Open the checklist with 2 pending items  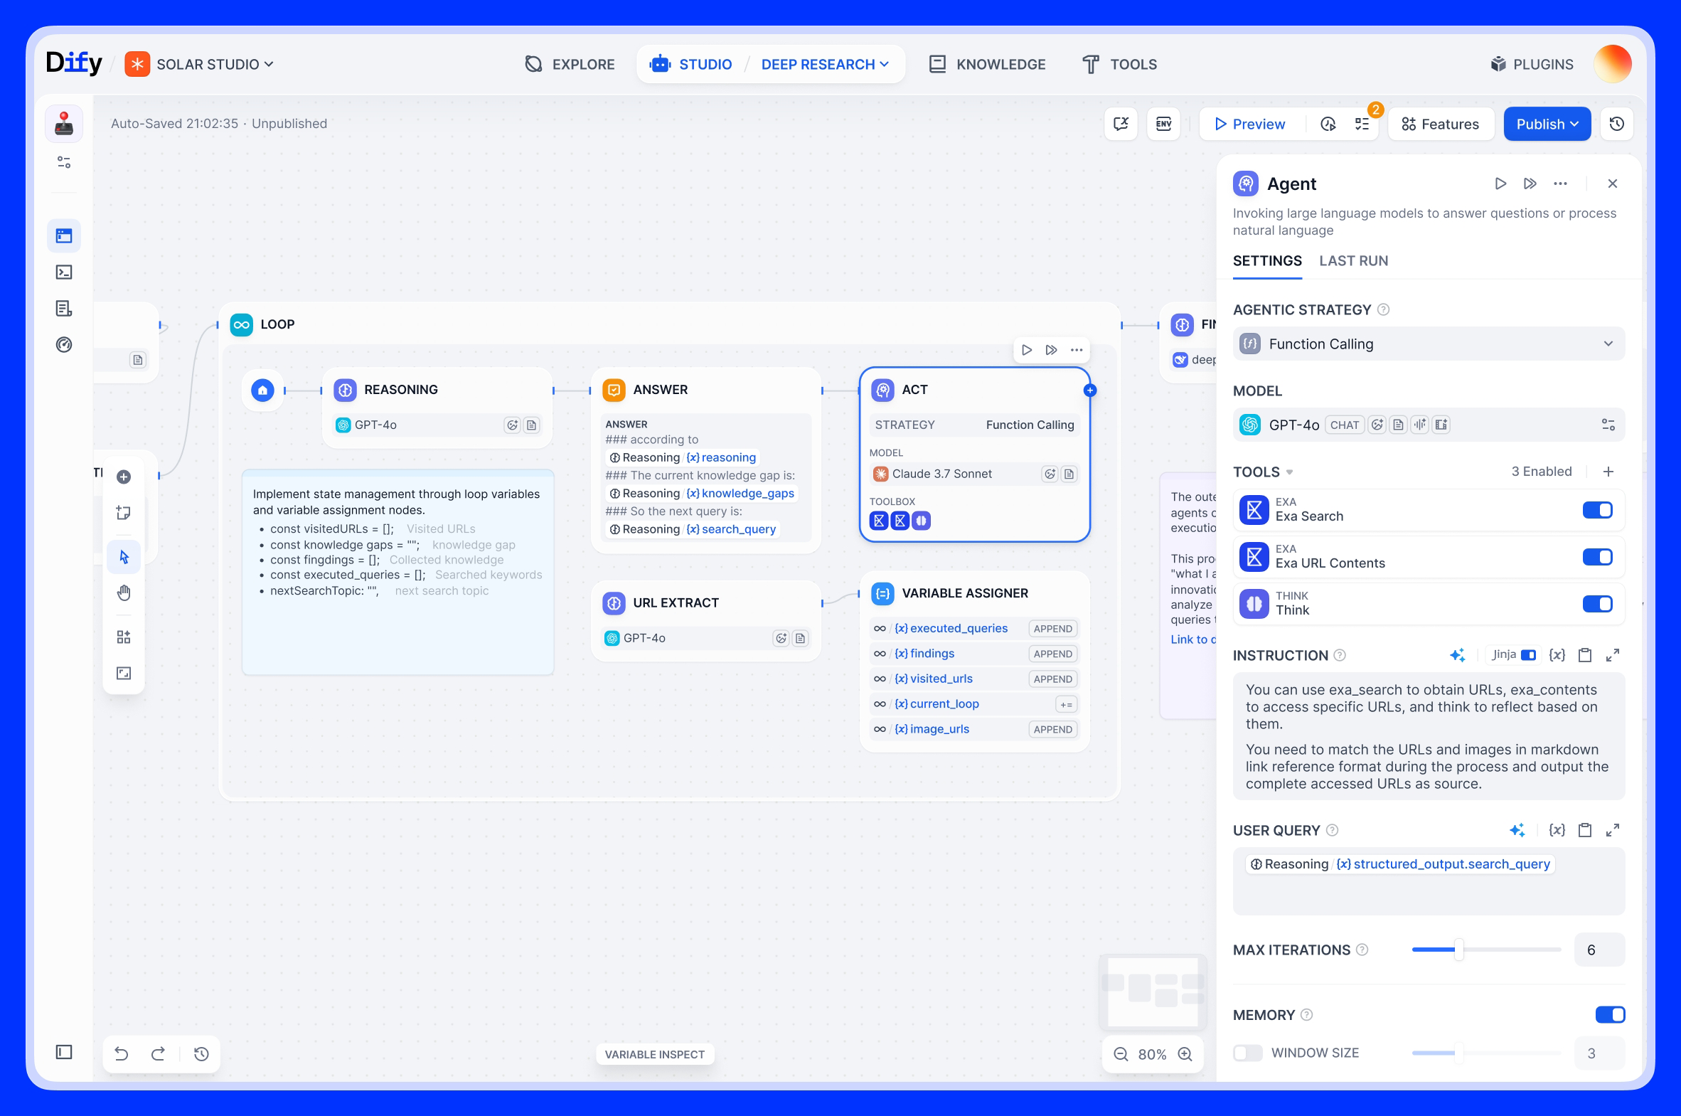pyautogui.click(x=1362, y=124)
